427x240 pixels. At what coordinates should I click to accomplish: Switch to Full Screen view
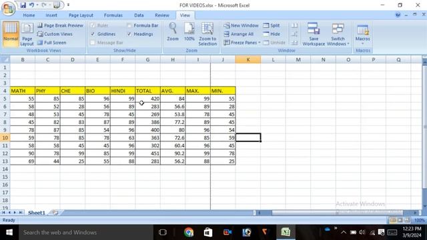point(52,43)
